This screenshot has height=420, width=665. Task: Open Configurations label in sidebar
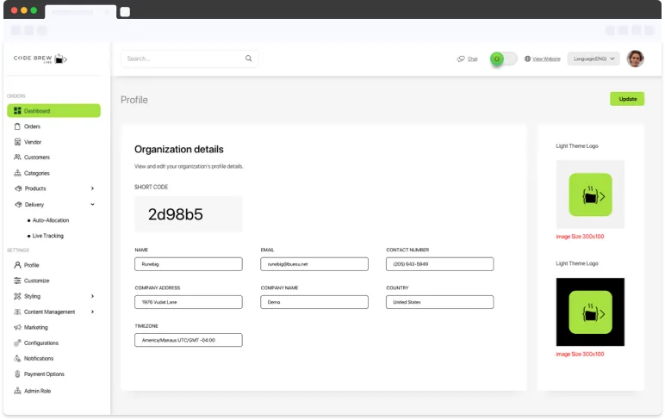click(41, 343)
